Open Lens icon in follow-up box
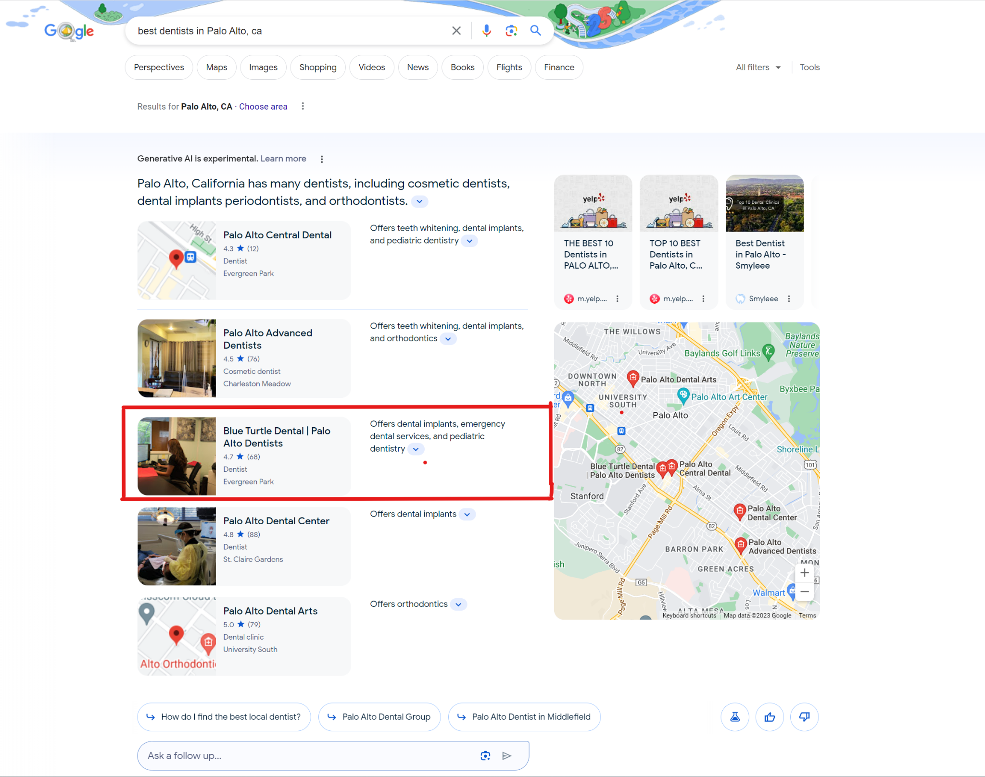 click(485, 756)
